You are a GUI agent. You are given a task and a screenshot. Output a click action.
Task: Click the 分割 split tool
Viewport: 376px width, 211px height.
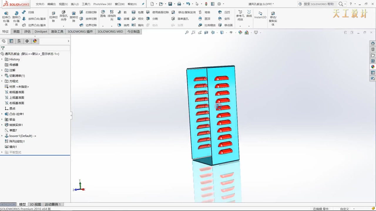tap(152, 19)
